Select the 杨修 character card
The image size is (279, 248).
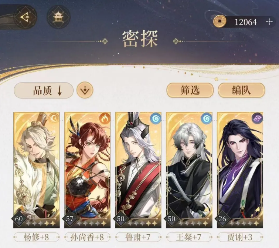pyautogui.click(x=37, y=170)
